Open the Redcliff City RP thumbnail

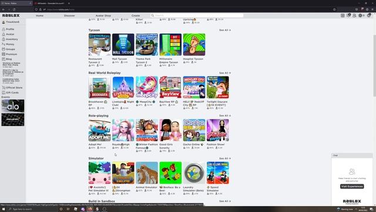click(x=194, y=87)
